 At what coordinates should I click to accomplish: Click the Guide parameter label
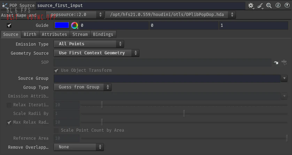point(42,25)
